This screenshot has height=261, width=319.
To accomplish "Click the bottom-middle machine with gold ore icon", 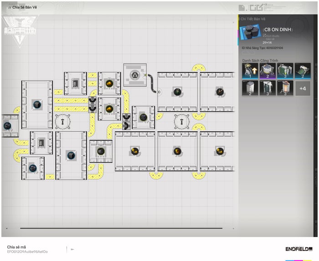I will 177,151.
